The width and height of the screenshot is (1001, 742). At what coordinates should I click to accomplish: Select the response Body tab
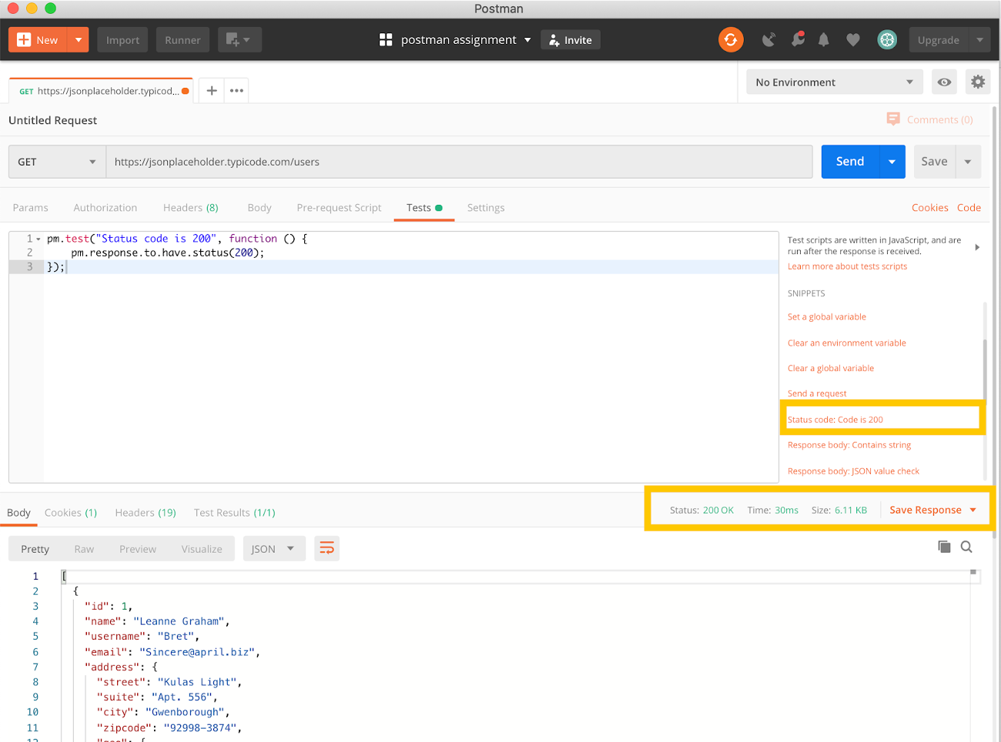[x=18, y=513]
